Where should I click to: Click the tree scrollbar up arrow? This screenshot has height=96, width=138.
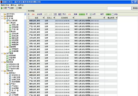click(x=25, y=14)
